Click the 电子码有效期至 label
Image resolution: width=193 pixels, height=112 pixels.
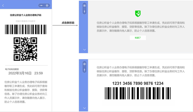pos(12,69)
